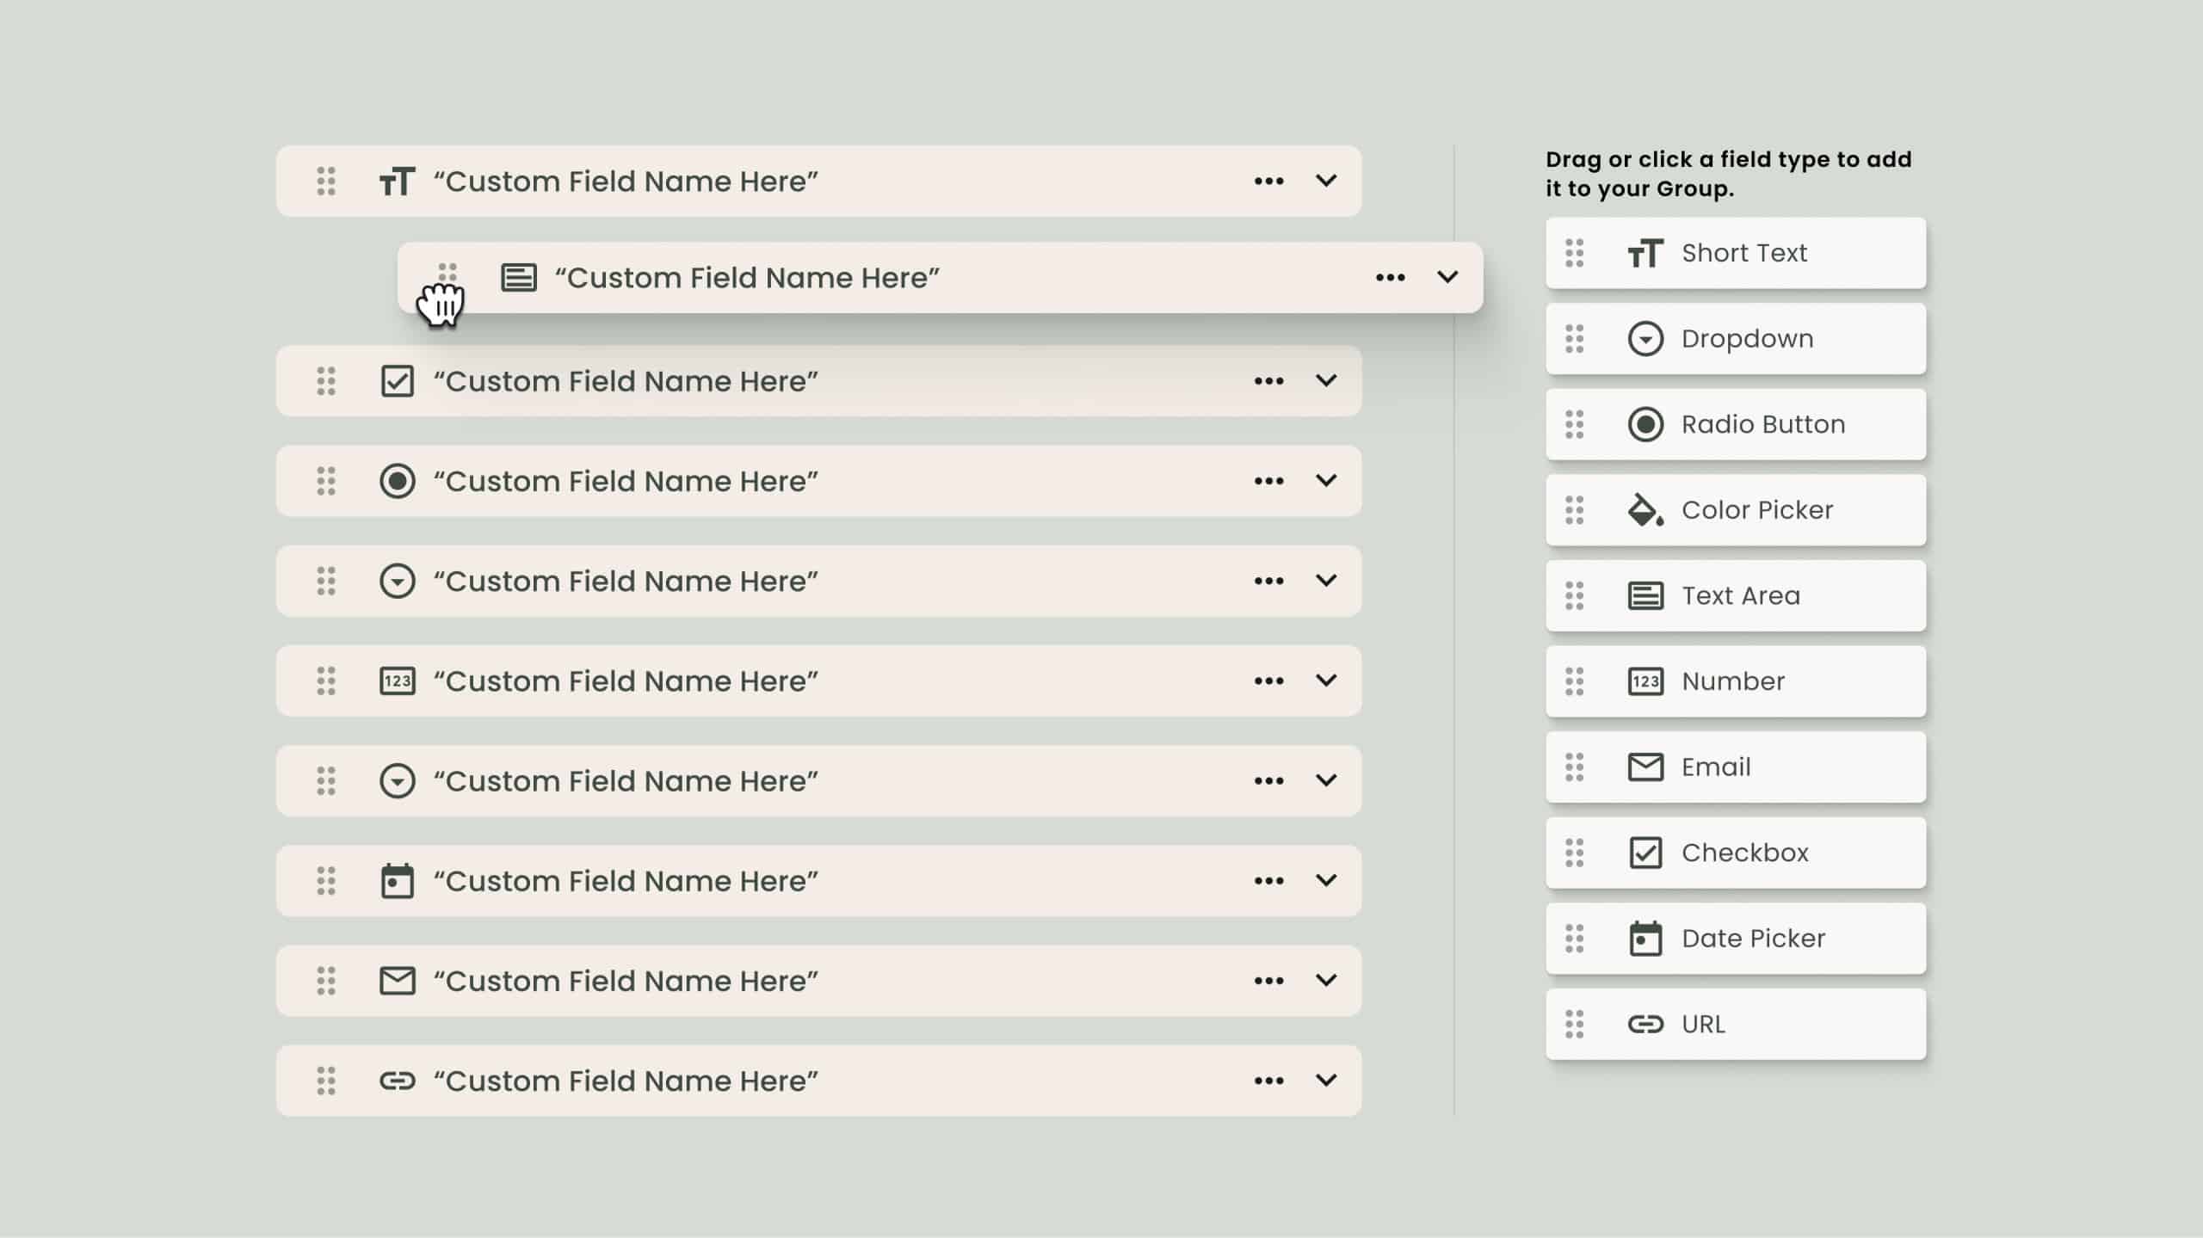Click the Short Text icon in the field type panel
2203x1238 pixels.
(x=1645, y=253)
